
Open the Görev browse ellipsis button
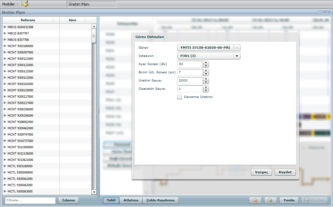coord(237,48)
